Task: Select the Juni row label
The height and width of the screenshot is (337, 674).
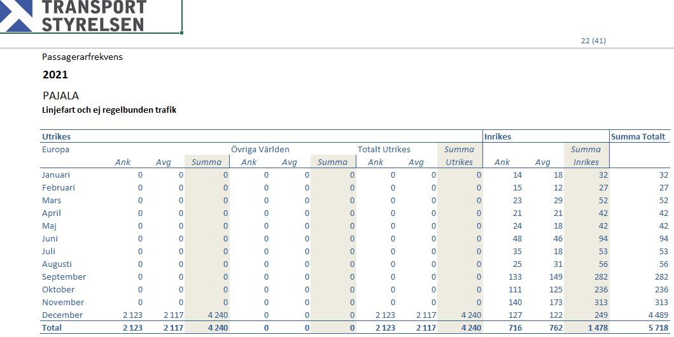Action: click(x=52, y=238)
